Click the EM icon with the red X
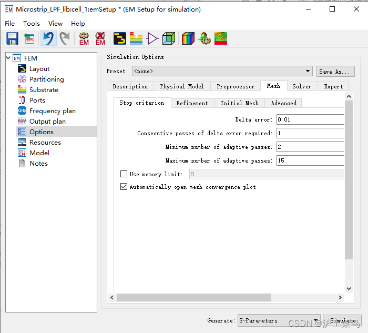Screen dimensions: 368x333 [100, 38]
